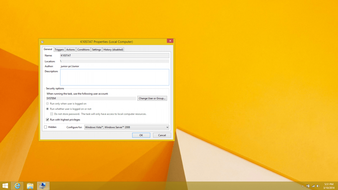Image resolution: width=338 pixels, height=190 pixels.
Task: Toggle Do not store password checkbox
Action: [52, 114]
